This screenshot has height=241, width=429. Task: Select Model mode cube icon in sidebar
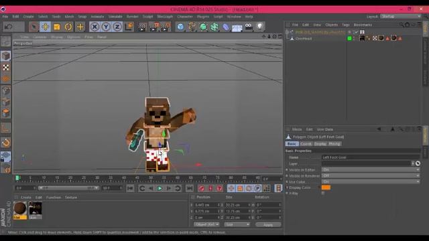coord(6,56)
